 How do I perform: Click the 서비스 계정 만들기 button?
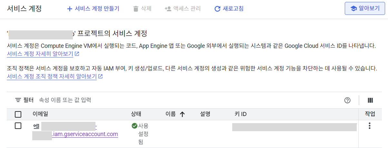click(x=93, y=9)
